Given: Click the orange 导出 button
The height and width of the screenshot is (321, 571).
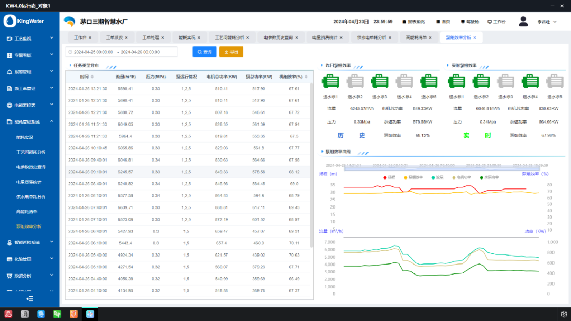Looking at the screenshot, I should pyautogui.click(x=231, y=52).
